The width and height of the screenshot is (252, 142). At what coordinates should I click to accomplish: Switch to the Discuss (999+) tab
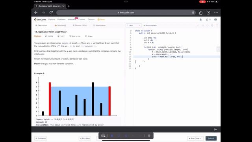tap(80, 25)
